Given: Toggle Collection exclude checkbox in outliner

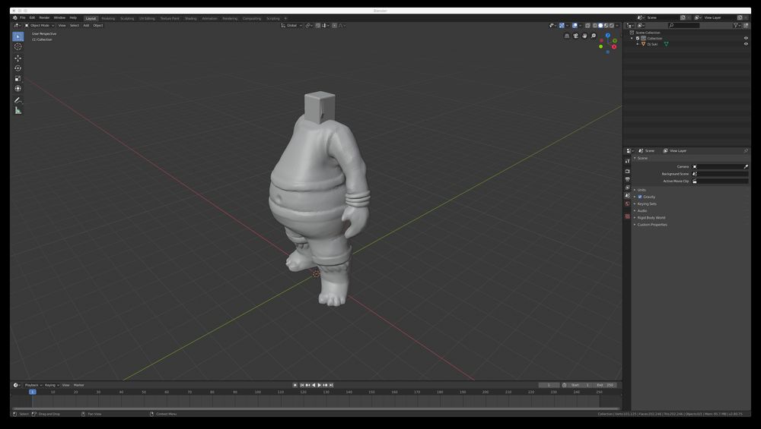Looking at the screenshot, I should 638,38.
